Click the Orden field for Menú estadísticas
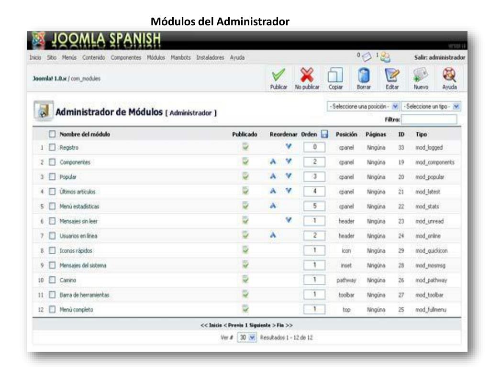 pyautogui.click(x=314, y=206)
